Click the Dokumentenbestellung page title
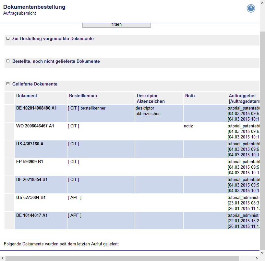 [x=34, y=7]
